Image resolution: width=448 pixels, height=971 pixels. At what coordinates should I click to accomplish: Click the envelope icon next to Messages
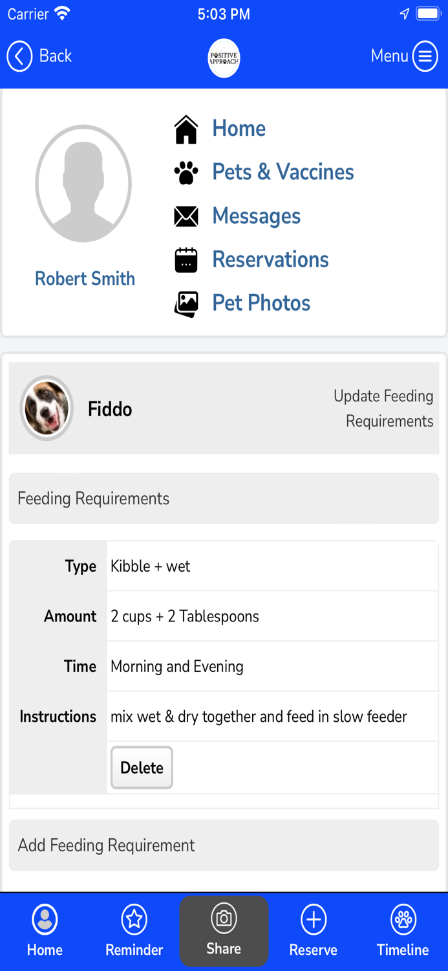186,216
